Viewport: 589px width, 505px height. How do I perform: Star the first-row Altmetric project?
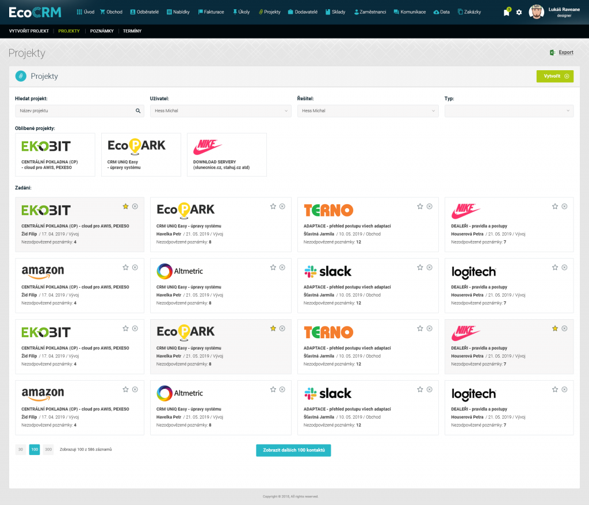[273, 267]
